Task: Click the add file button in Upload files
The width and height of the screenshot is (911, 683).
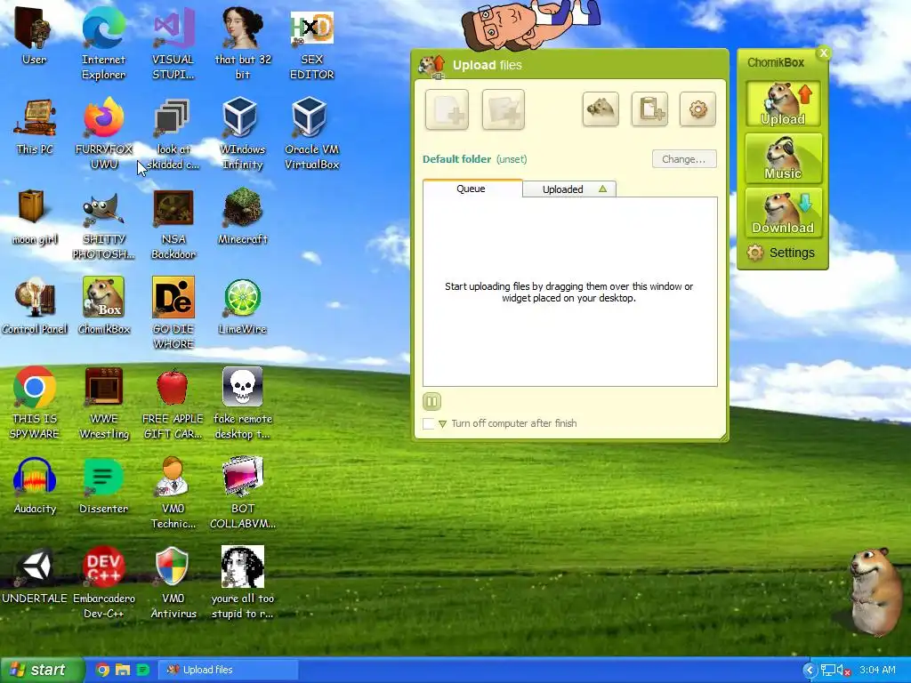Action: 447,109
